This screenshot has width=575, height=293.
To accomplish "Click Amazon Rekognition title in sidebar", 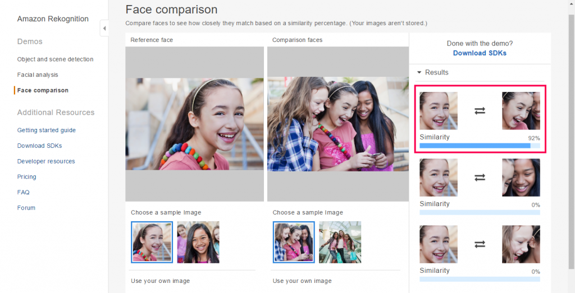I will [x=53, y=19].
